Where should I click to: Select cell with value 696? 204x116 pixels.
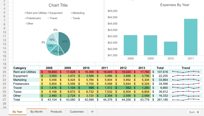86,88
